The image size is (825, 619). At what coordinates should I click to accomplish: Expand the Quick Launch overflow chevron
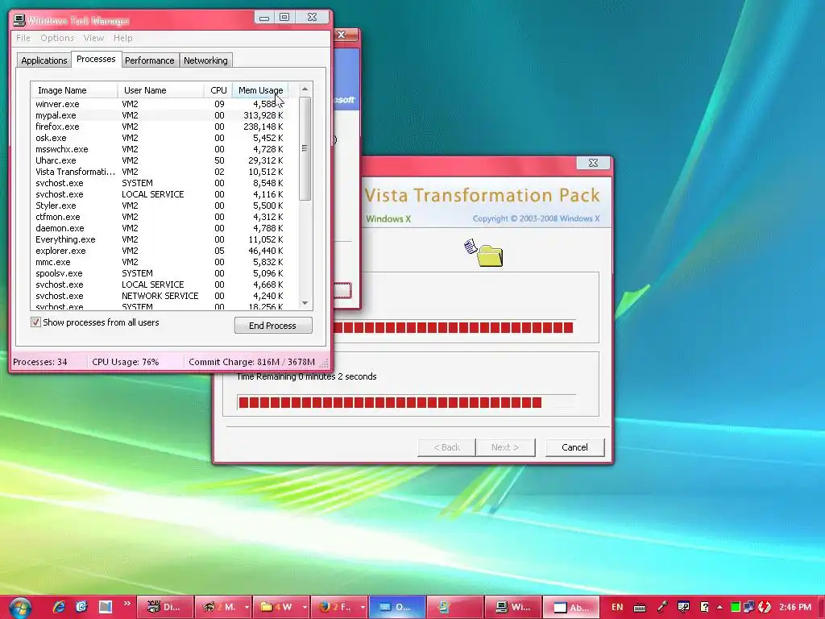click(126, 604)
